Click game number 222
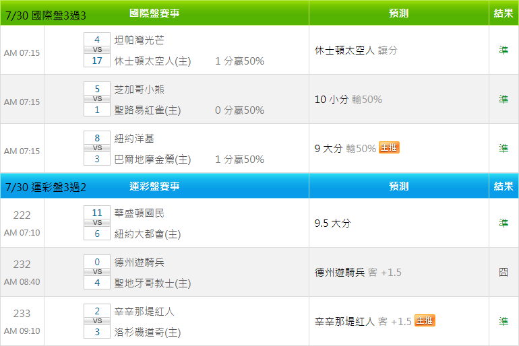519x346 pixels. (x=22, y=215)
